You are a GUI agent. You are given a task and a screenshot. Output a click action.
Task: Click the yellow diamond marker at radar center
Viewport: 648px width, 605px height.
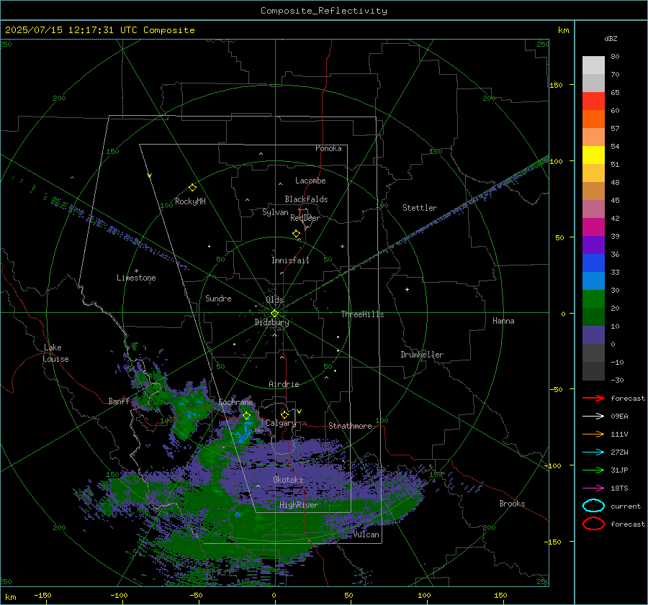point(274,314)
